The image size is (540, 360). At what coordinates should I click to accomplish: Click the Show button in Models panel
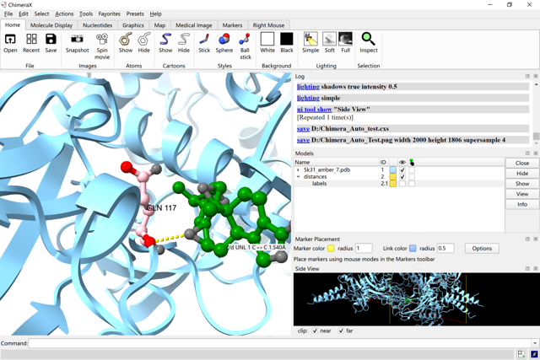(522, 184)
